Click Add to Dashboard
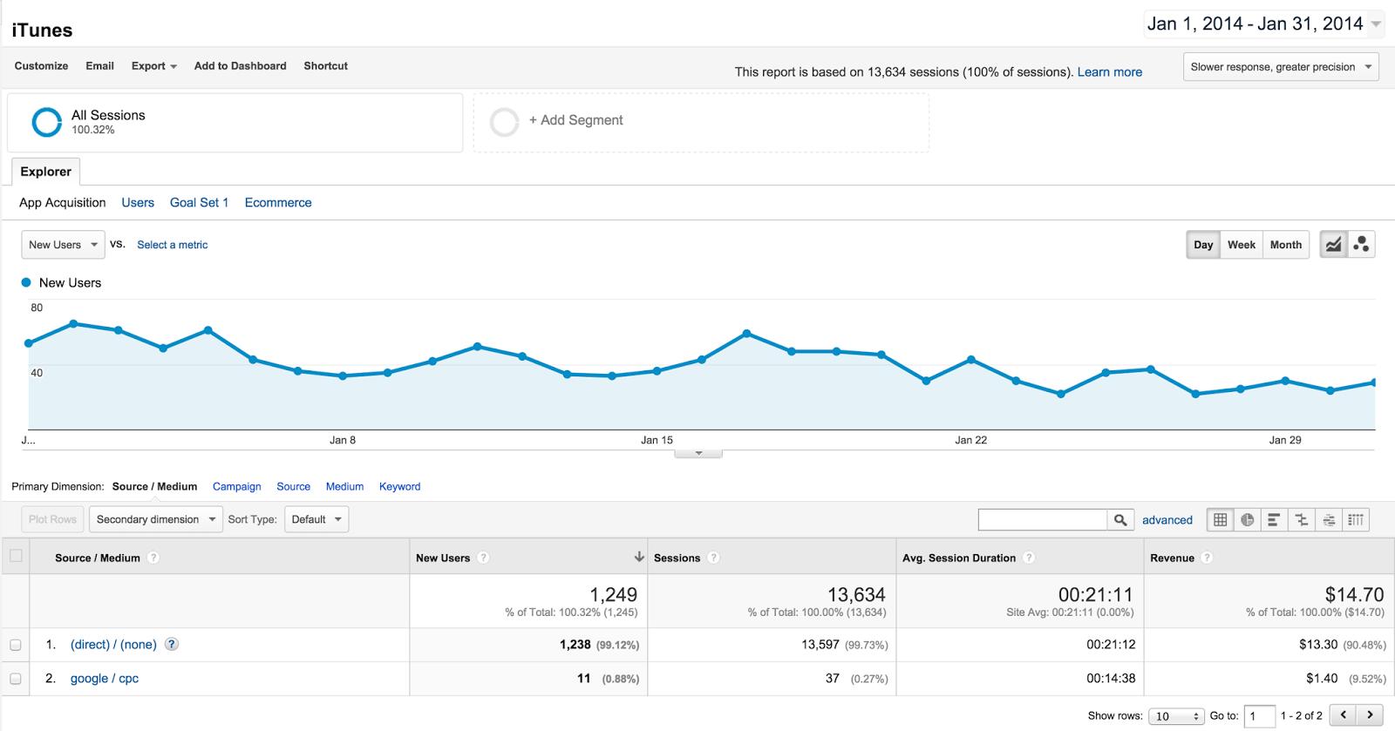Image resolution: width=1395 pixels, height=731 pixels. pos(241,66)
